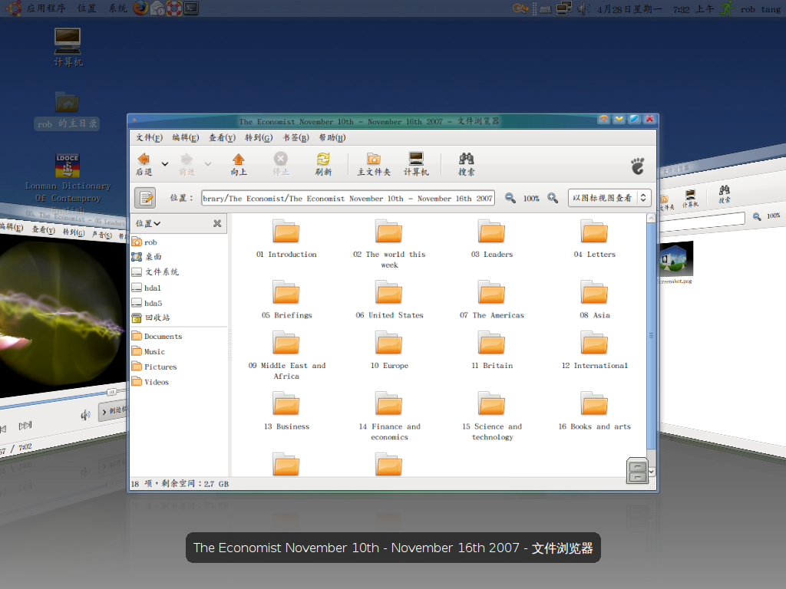Select 桌面 desktop in the sidebar
The width and height of the screenshot is (786, 589).
pos(147,257)
